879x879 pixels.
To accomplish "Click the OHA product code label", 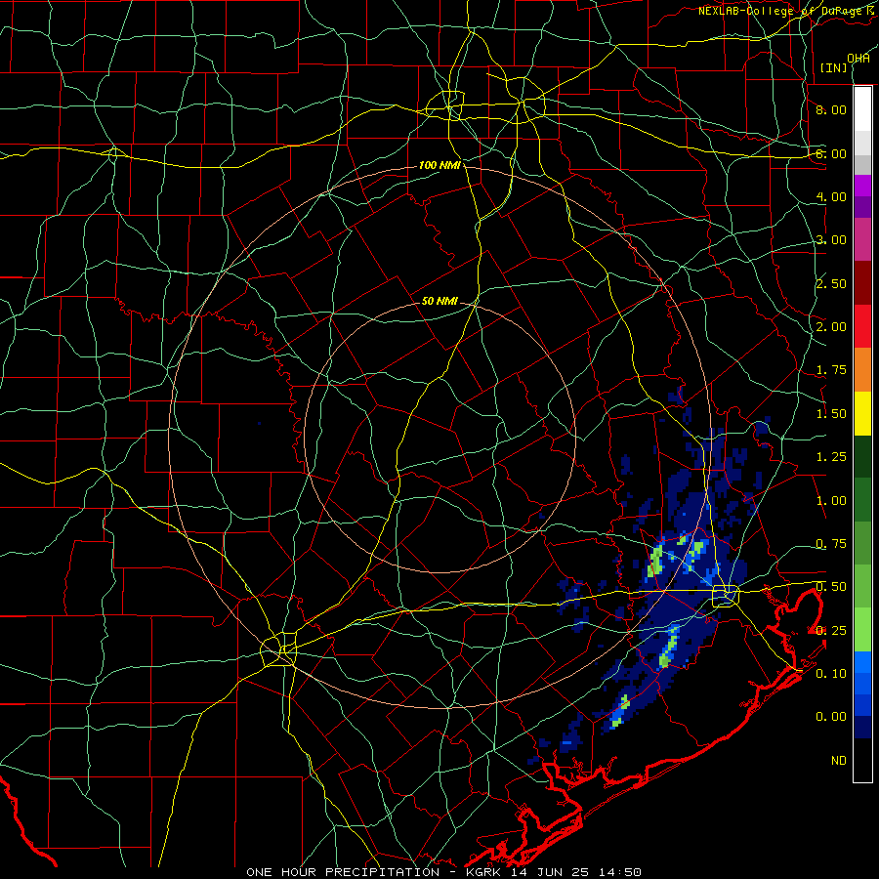I will (858, 59).
